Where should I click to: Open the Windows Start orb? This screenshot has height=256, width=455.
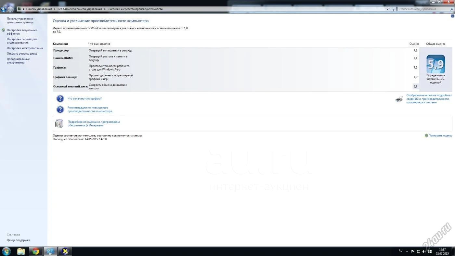tap(6, 251)
